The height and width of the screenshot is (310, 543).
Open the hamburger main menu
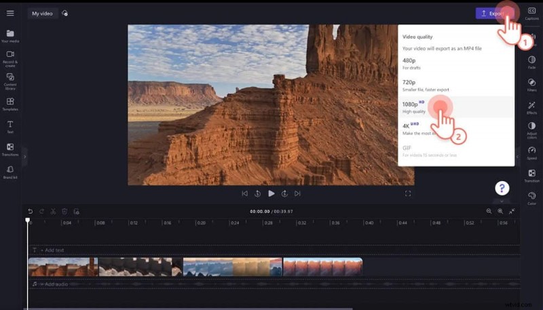click(10, 13)
